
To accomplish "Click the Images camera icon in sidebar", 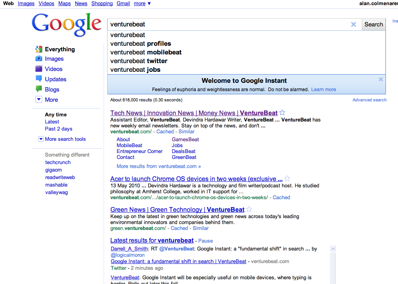I will [39, 59].
